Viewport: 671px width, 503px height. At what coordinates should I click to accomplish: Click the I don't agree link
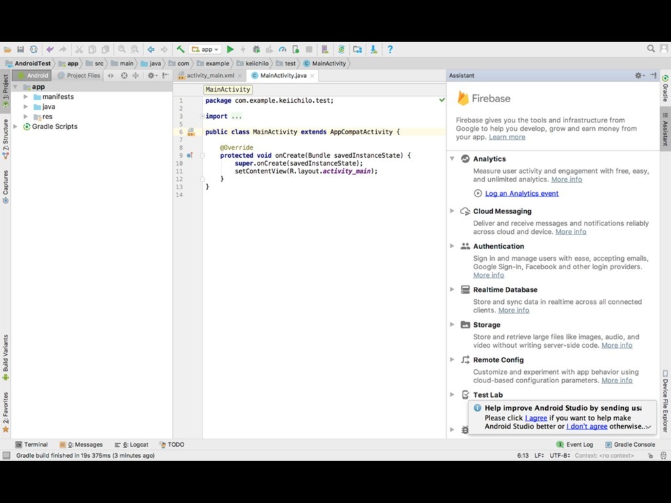click(x=586, y=426)
